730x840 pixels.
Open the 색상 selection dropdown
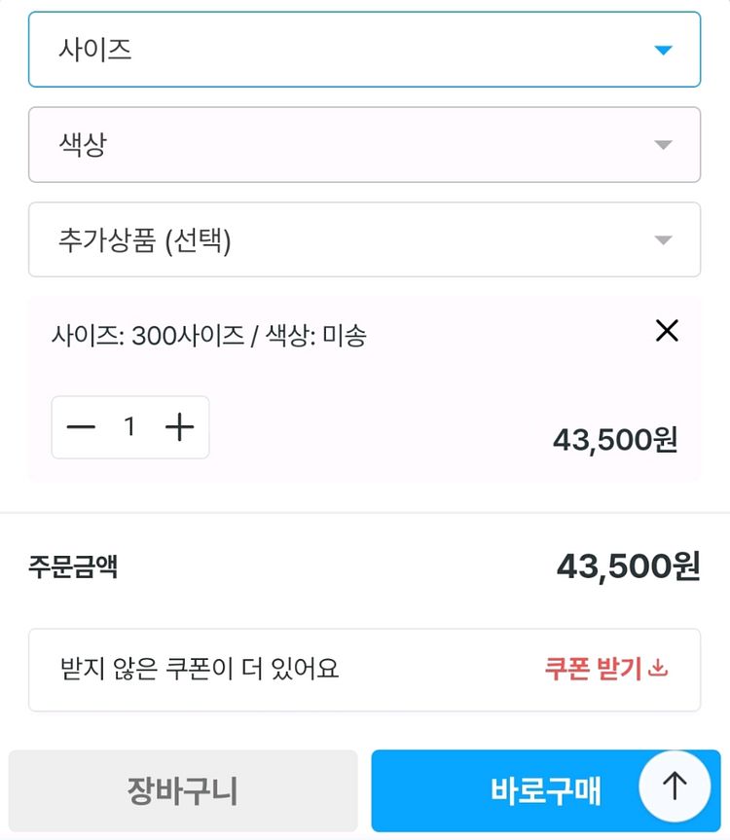coord(364,145)
